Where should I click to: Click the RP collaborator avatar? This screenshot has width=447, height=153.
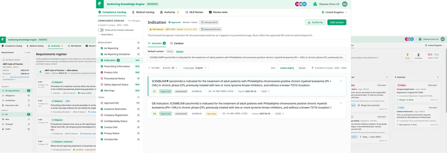click(x=305, y=4)
